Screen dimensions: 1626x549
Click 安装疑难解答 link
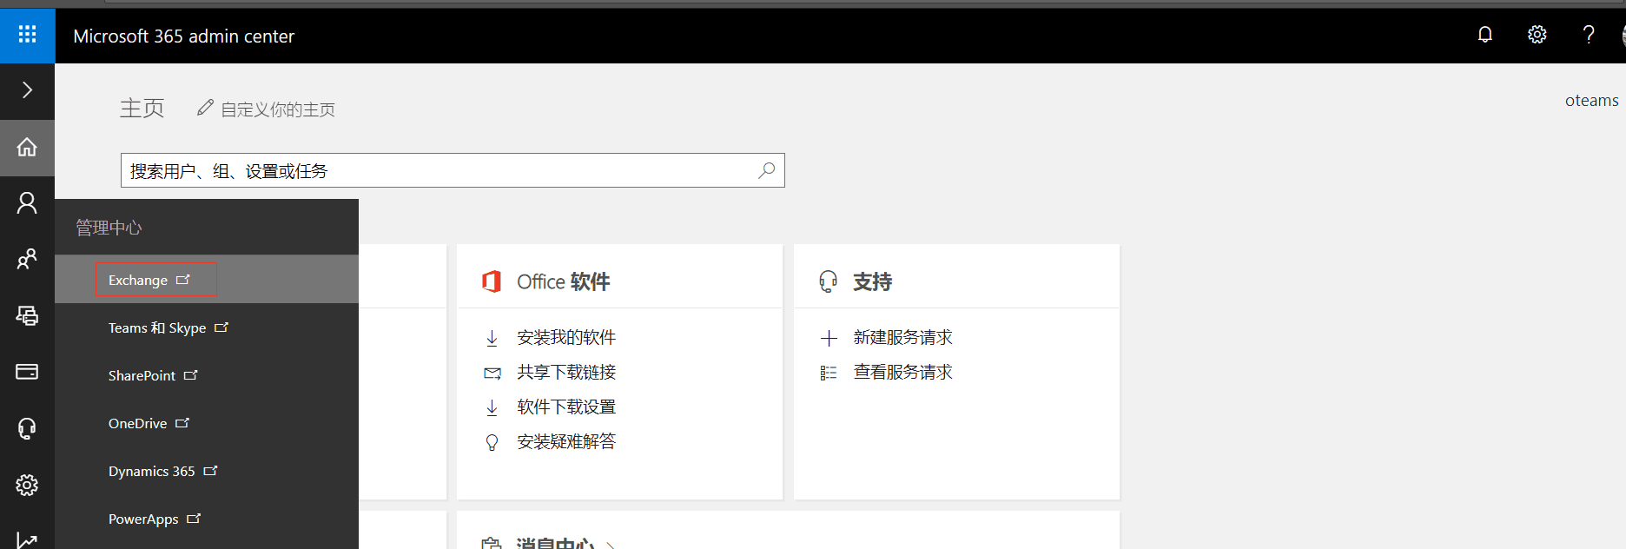pyautogui.click(x=566, y=441)
